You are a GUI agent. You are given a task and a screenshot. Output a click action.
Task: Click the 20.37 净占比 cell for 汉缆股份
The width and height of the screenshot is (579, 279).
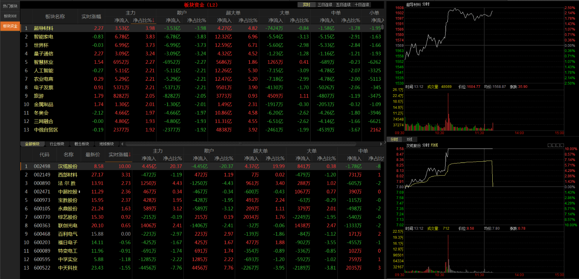[x=176, y=166]
